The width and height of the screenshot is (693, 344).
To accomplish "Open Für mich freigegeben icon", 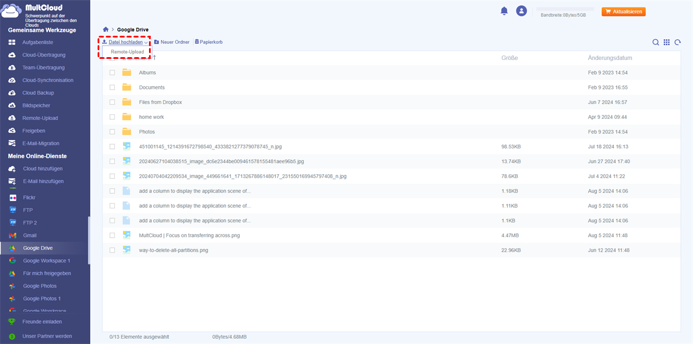I will click(12, 274).
